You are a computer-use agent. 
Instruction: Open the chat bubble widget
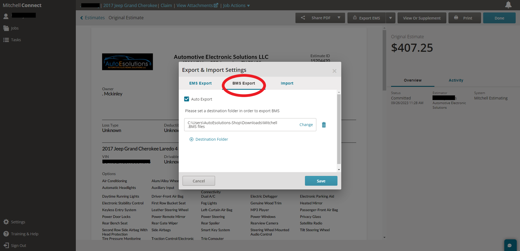[x=510, y=245]
